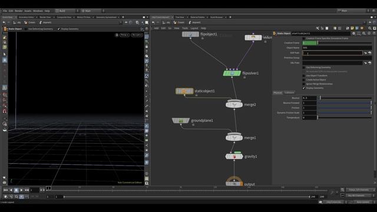
Task: Open the Layout menu in network editor
Action: (194, 28)
